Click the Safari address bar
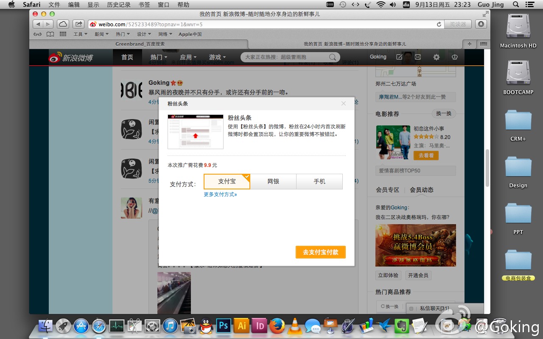This screenshot has width=543, height=339. pos(267,24)
